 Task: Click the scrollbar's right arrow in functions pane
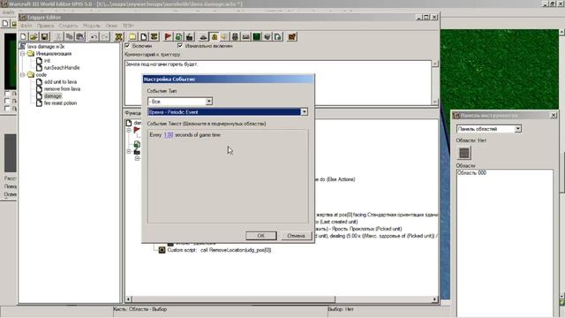click(x=434, y=299)
